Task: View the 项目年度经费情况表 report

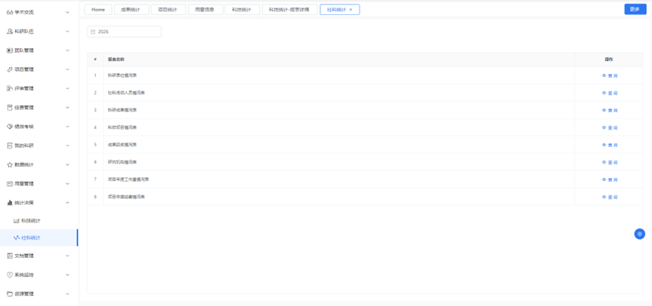Action: click(x=610, y=197)
